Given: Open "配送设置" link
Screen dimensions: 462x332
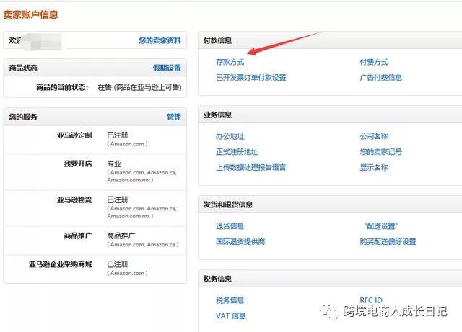Looking at the screenshot, I should (380, 226).
